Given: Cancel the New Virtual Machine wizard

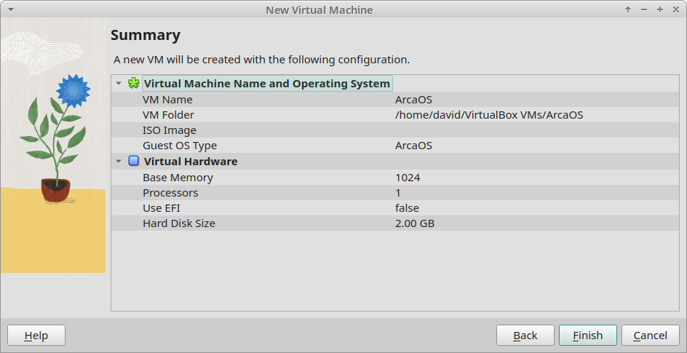Looking at the screenshot, I should click(650, 336).
